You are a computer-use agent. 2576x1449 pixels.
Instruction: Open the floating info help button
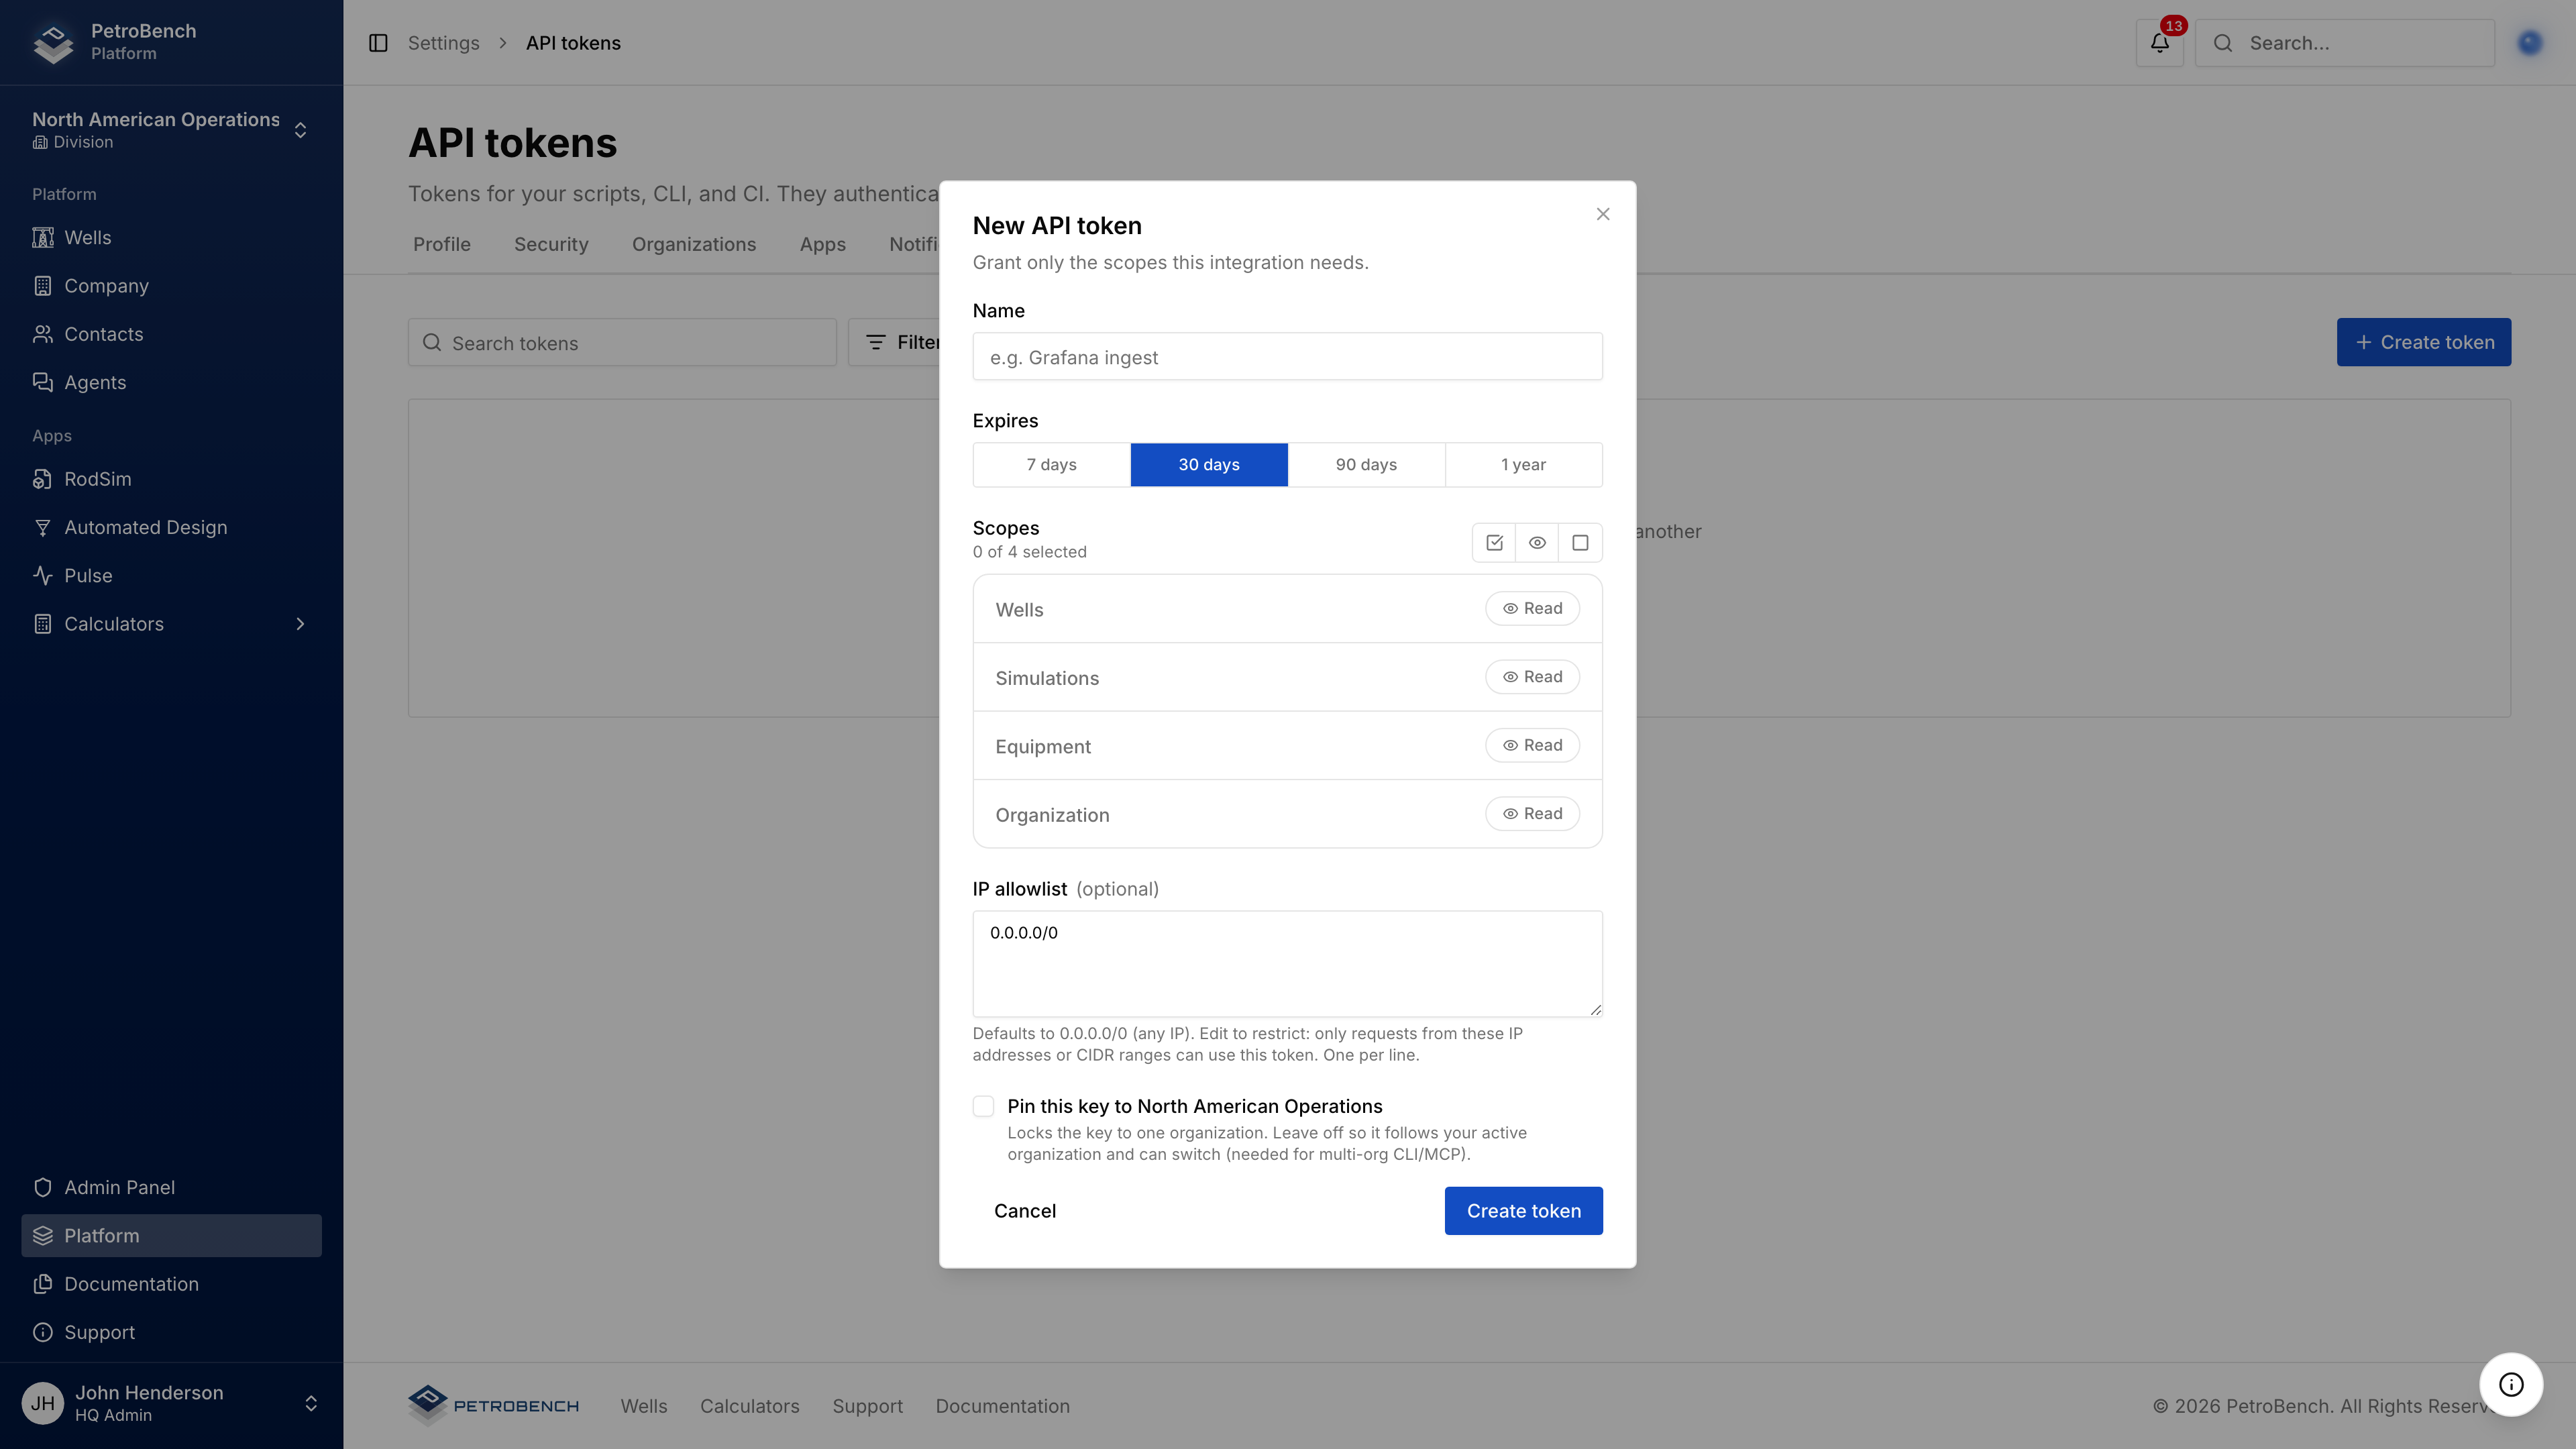tap(2511, 1384)
